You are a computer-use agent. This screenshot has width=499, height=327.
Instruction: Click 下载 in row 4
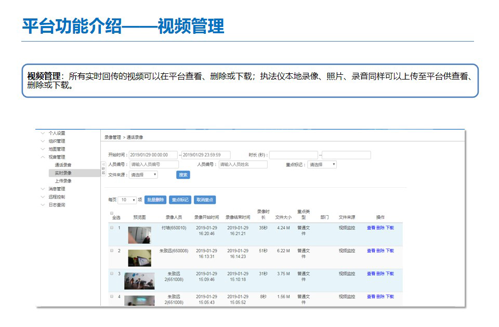click(x=390, y=297)
